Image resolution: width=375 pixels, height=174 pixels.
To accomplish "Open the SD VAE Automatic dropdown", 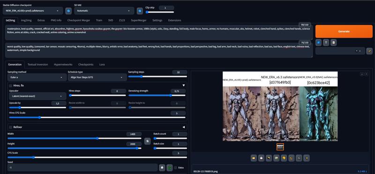I will point(105,11).
